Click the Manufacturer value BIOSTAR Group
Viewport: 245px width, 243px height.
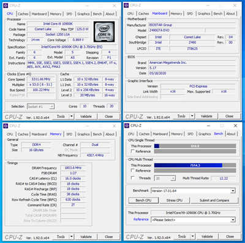point(192,25)
